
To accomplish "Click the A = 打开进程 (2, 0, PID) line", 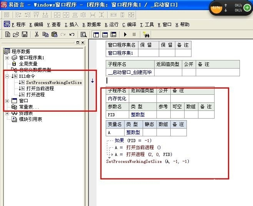I will click(143, 154).
